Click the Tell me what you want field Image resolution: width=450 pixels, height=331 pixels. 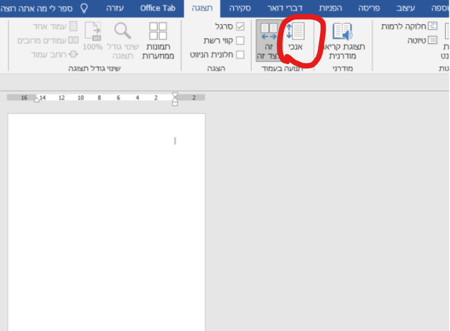36,8
